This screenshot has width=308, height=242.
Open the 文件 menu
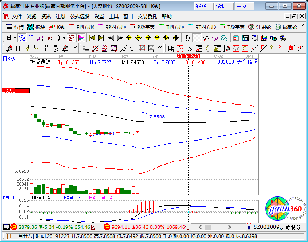tap(17, 16)
